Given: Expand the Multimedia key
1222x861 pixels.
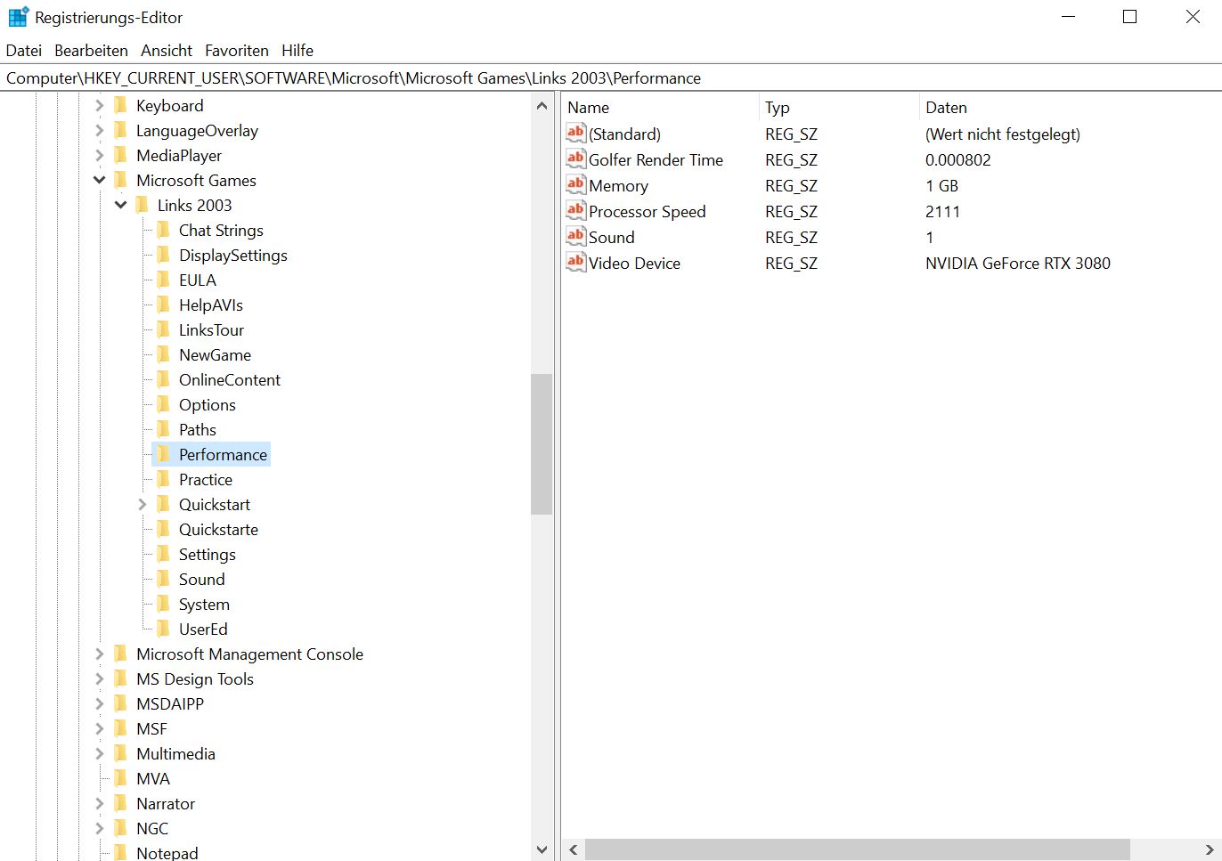Looking at the screenshot, I should point(99,753).
